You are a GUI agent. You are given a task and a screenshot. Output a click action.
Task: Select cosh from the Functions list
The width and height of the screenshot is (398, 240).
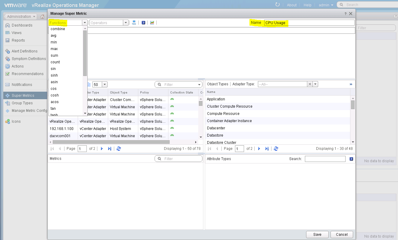[x=66, y=95]
